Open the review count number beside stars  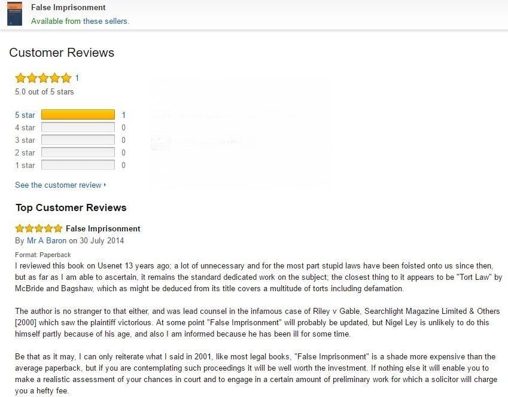(77, 78)
